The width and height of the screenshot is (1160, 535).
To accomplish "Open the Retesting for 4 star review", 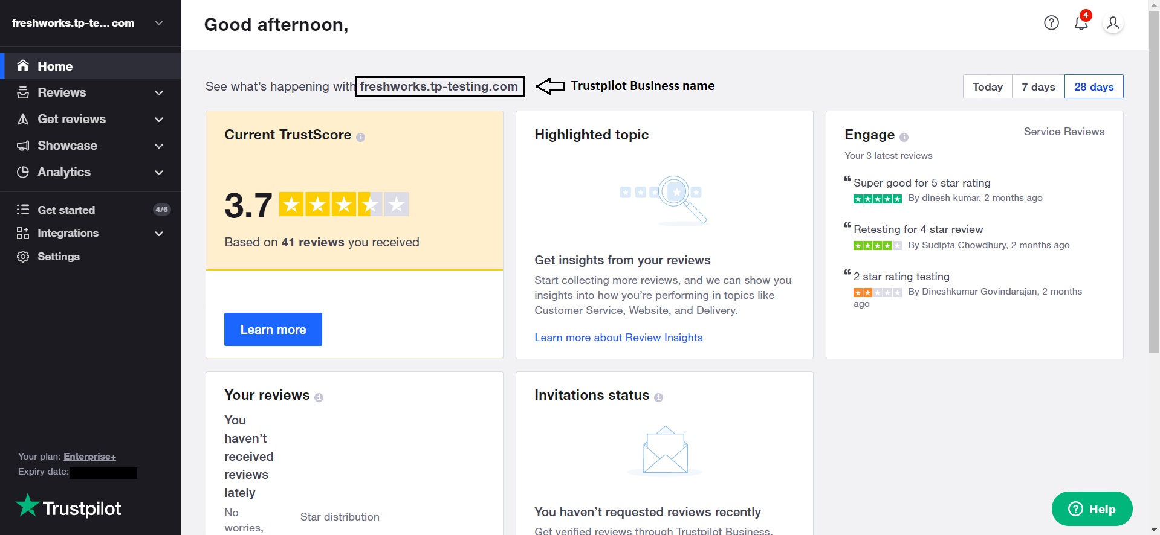I will [918, 229].
